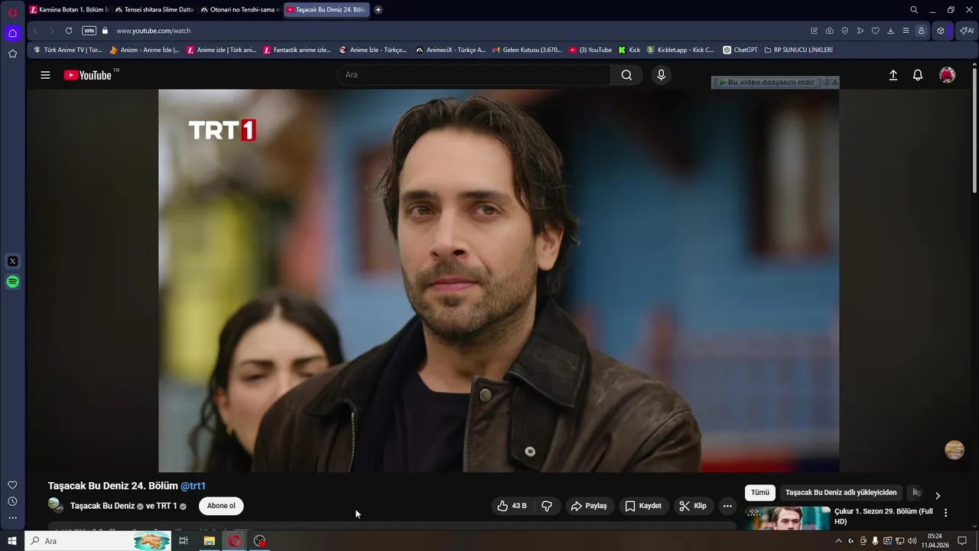Select Taşacak Bu Deniz adlı yükleyiciden chip
The width and height of the screenshot is (979, 551).
coord(841,493)
